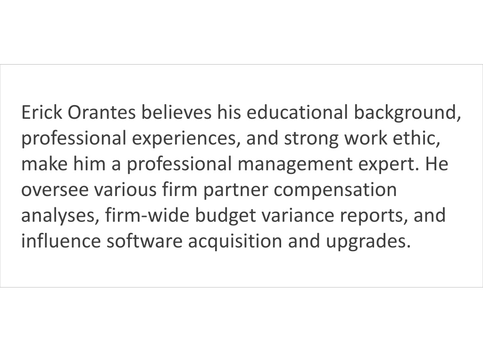Click on the word "ethic"
Screen dimensions: 483x362
tap(414, 138)
